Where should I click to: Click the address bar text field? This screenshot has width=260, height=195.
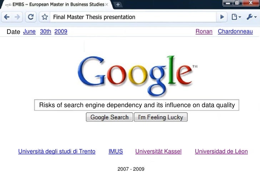pos(133,17)
